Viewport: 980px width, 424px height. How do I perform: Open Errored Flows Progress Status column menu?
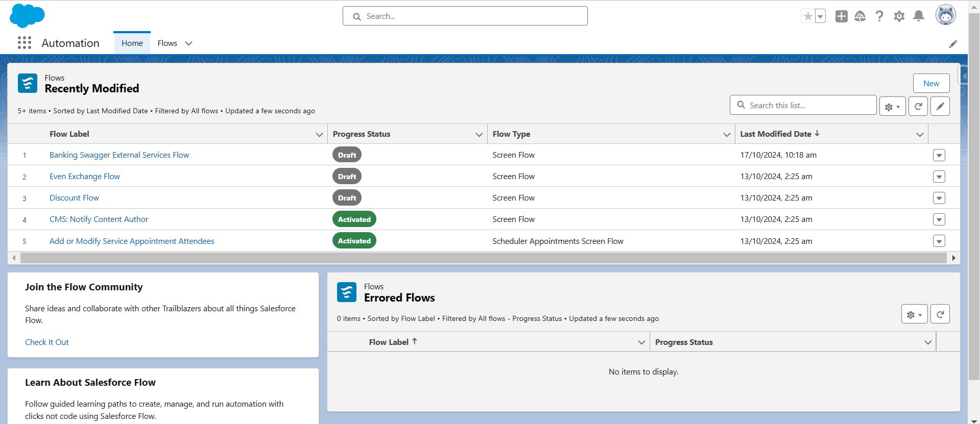(928, 342)
